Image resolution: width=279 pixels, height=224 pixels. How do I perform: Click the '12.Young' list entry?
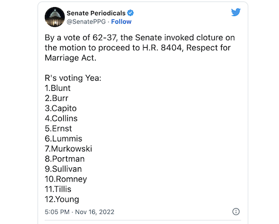pos(62,199)
